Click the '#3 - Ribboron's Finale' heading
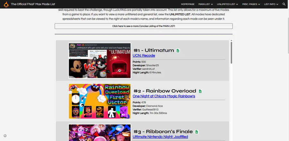This screenshot has width=289, height=141. pos(163,132)
